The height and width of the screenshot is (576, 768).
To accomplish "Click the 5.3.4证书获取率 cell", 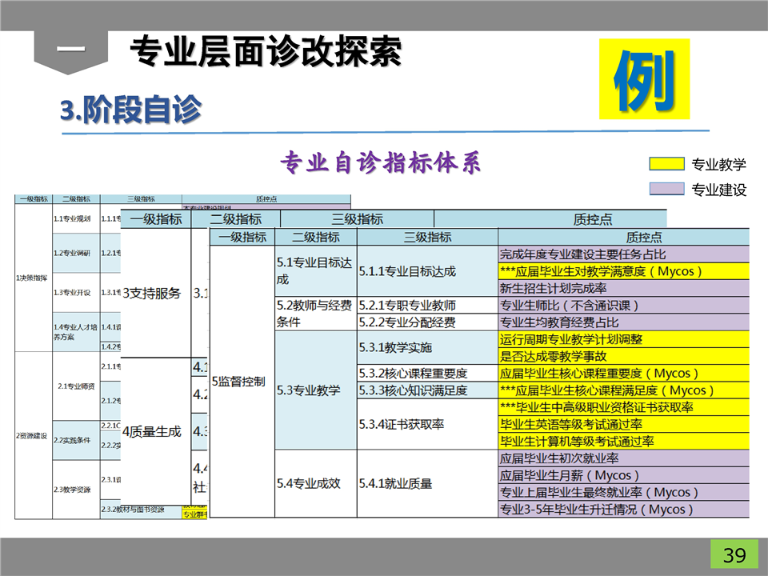I will (x=427, y=424).
